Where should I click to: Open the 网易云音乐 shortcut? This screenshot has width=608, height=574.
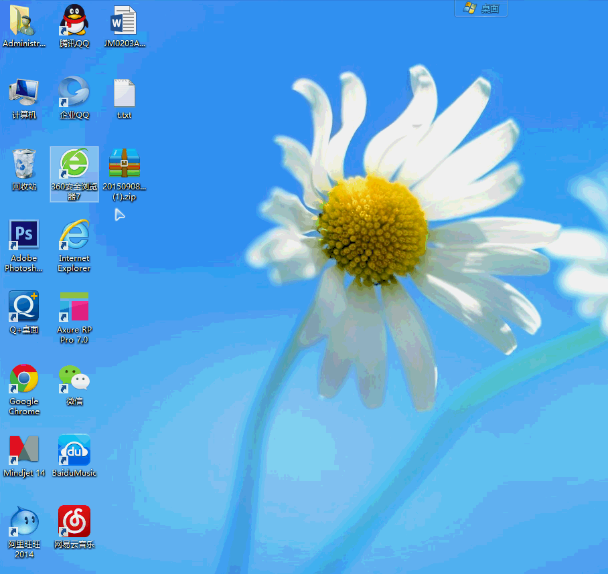[x=74, y=527]
